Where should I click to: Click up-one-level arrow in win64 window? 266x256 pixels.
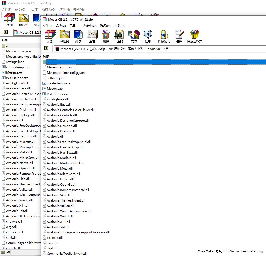click(x=6, y=32)
